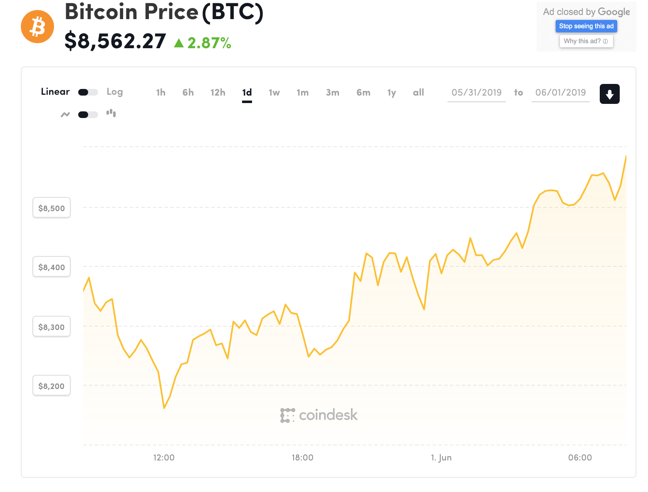Click the $8,500 price axis label
648x492 pixels.
click(x=51, y=207)
